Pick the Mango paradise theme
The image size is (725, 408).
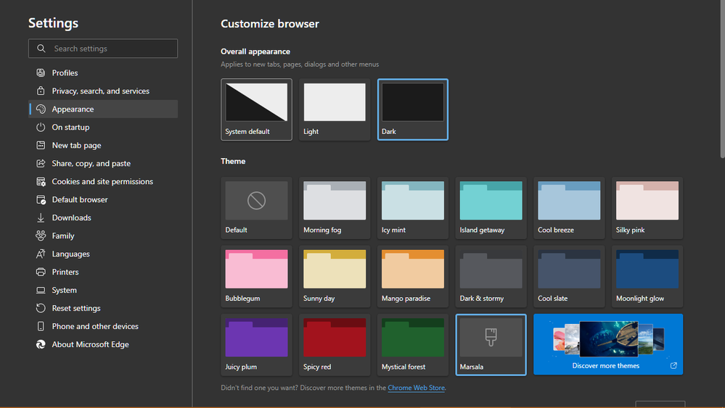(412, 276)
